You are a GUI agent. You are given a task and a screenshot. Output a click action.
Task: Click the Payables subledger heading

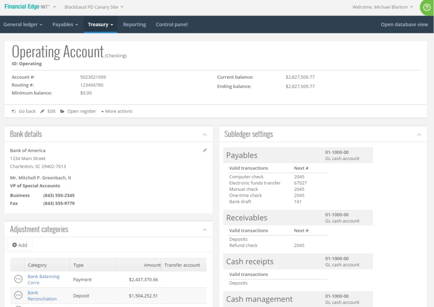pyautogui.click(x=241, y=155)
